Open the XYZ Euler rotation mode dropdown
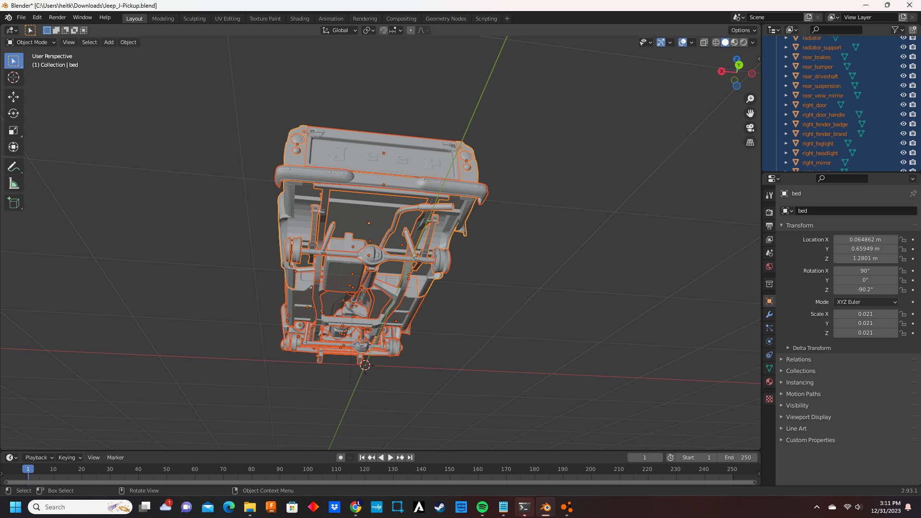This screenshot has height=518, width=921. pos(866,302)
